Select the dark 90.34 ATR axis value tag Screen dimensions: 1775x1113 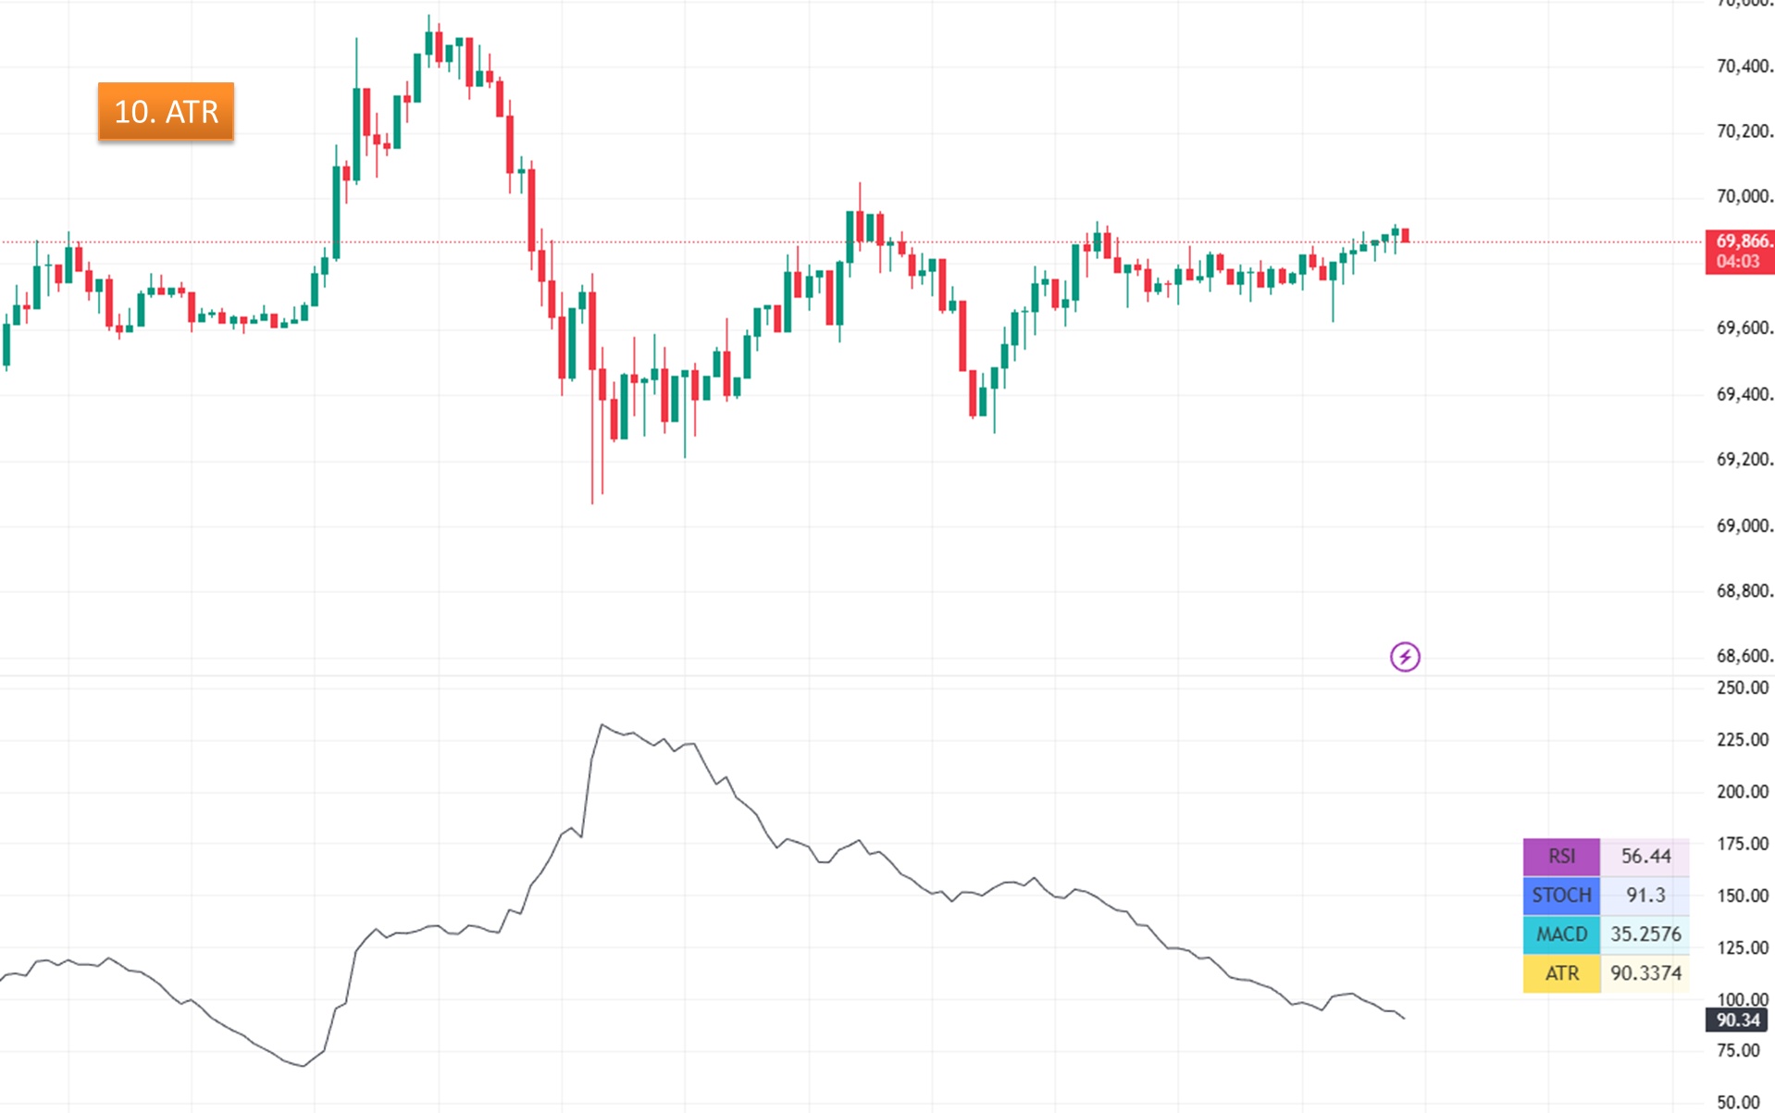pyautogui.click(x=1736, y=1020)
